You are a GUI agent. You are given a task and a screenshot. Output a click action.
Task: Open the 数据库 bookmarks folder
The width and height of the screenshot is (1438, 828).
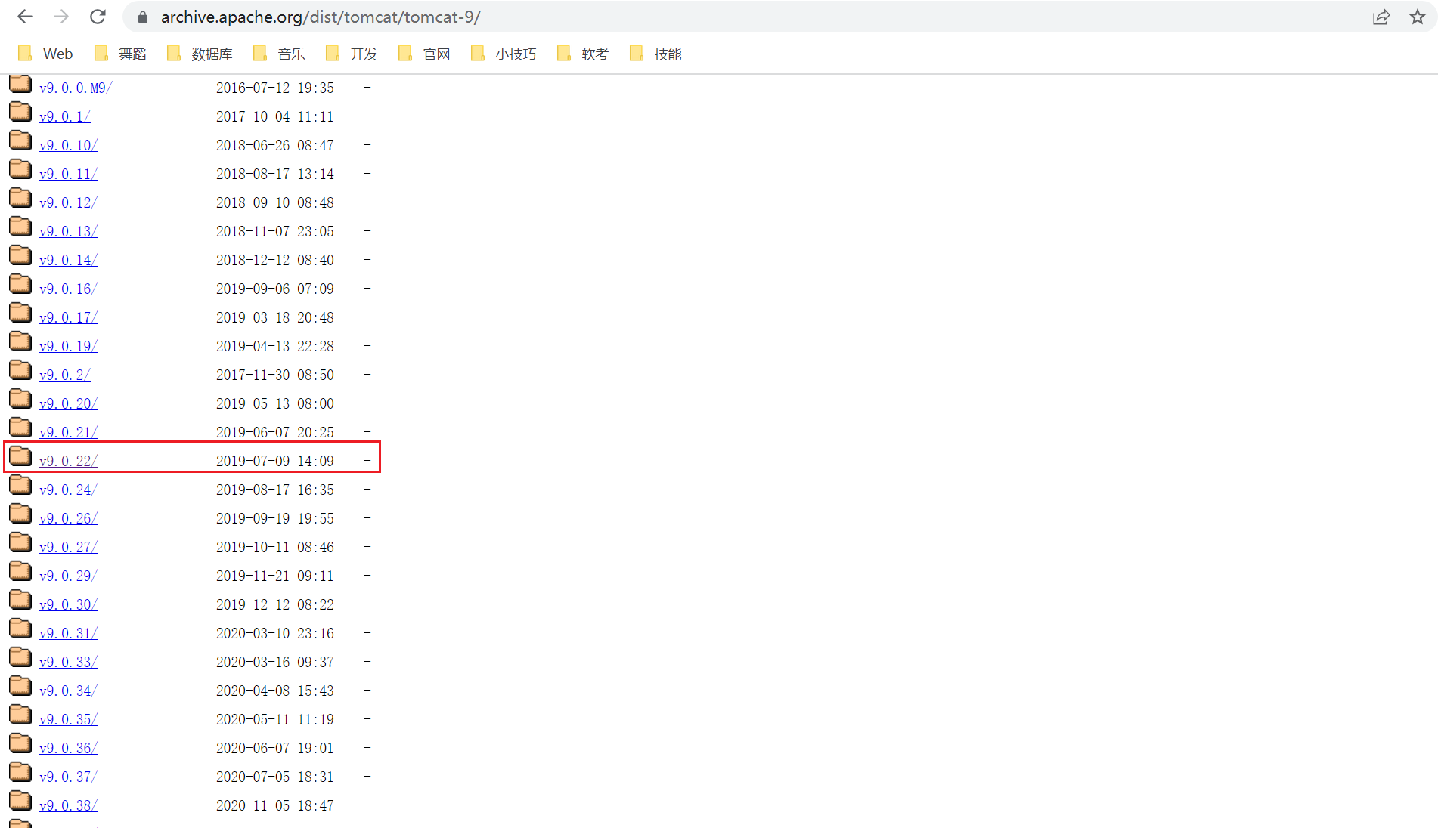(200, 54)
